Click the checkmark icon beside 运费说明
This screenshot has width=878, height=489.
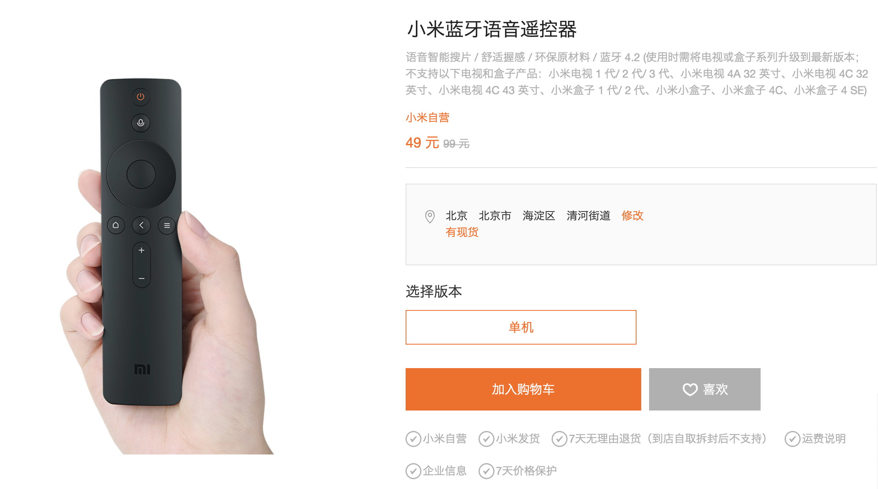pos(792,439)
